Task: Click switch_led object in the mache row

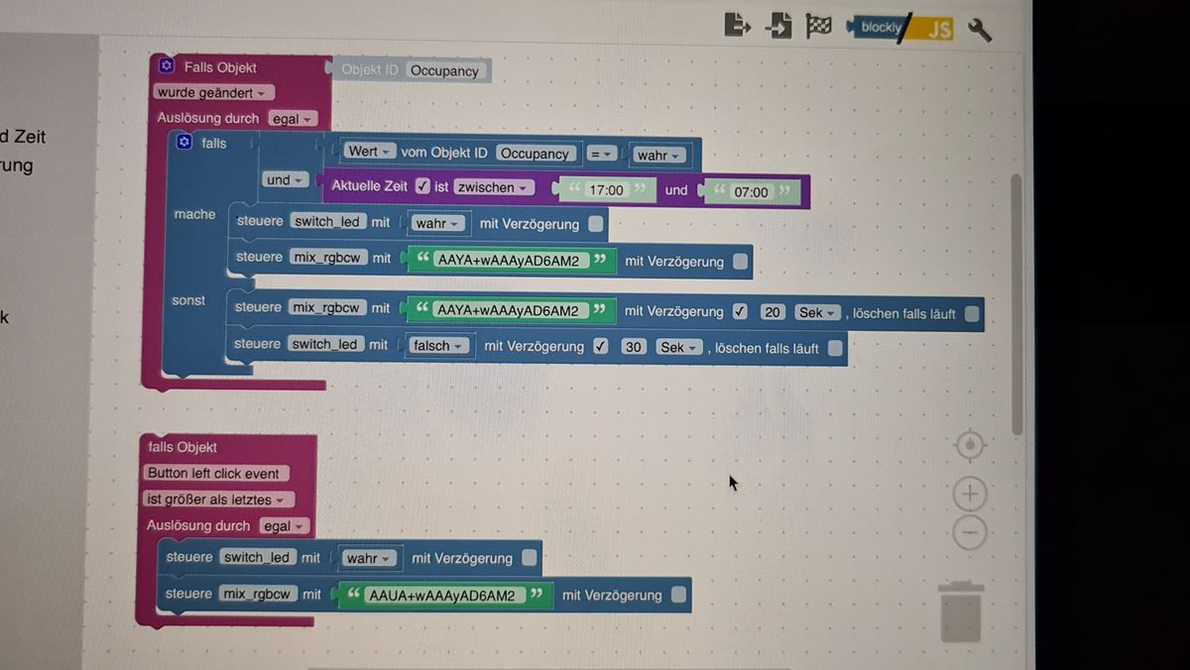Action: point(327,222)
